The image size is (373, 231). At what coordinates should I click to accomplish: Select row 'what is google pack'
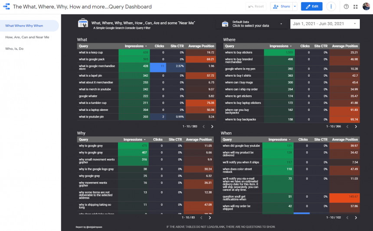point(147,59)
